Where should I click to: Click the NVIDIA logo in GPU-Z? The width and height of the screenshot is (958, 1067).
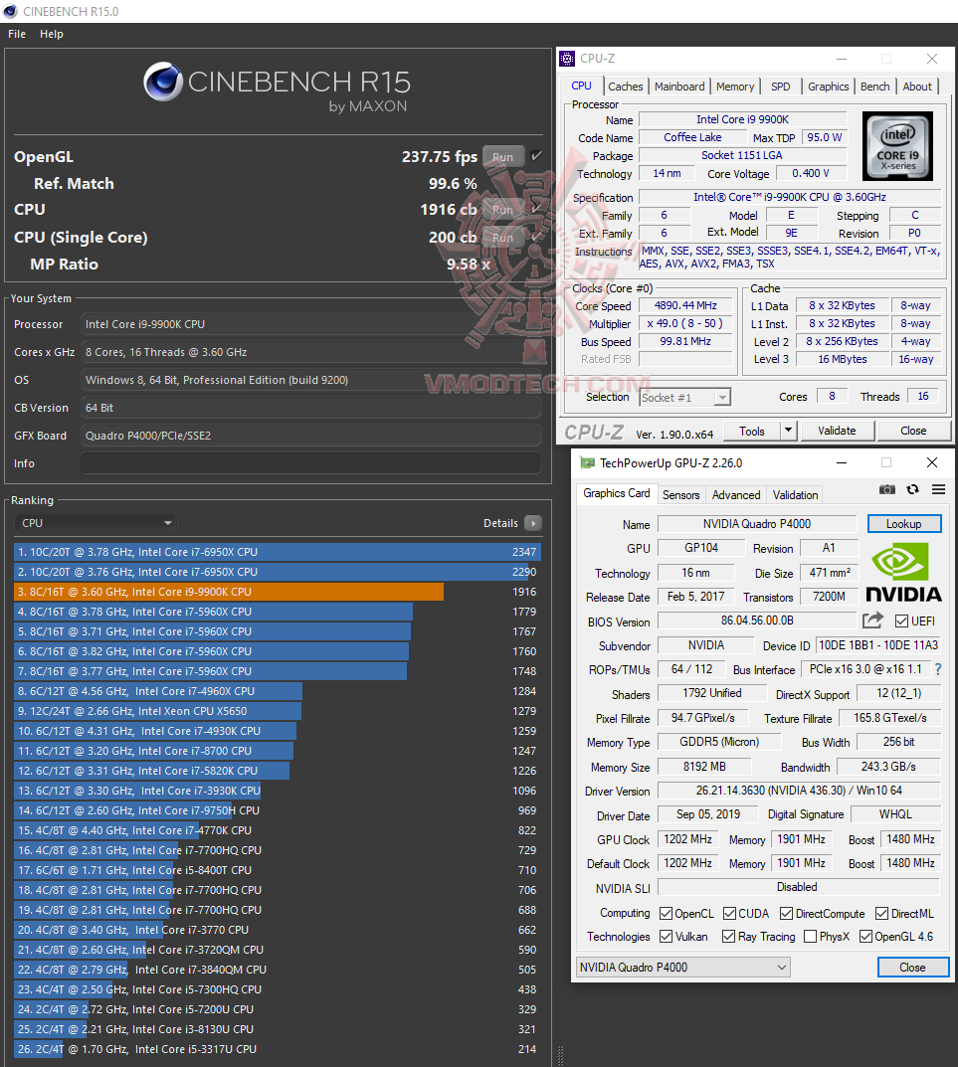903,573
